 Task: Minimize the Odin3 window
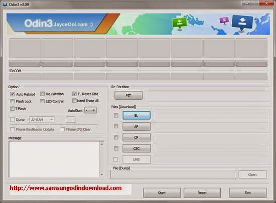[247, 4]
